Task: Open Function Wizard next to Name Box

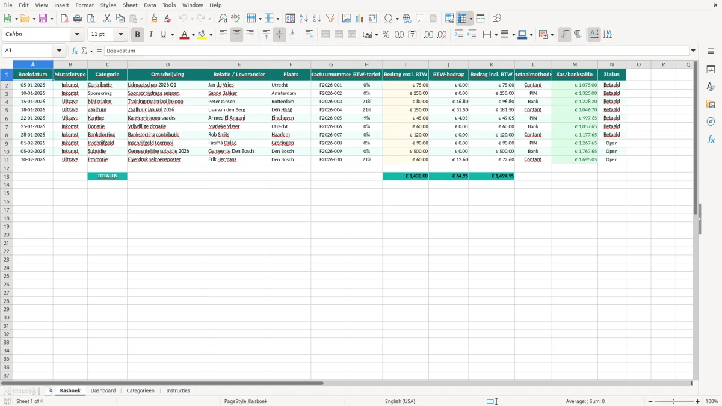Action: tap(75, 51)
